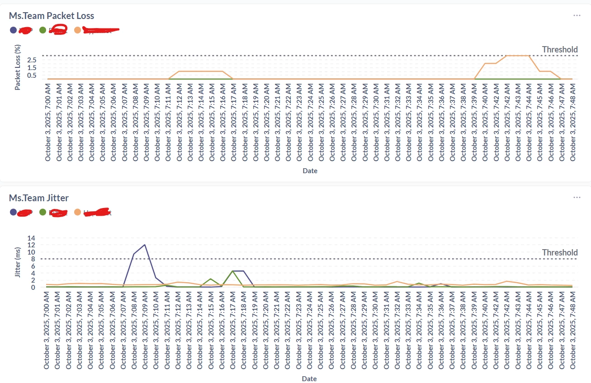Open the Ms.Team Jitter card ellipsis menu
The image size is (591, 383).
pos(577,198)
